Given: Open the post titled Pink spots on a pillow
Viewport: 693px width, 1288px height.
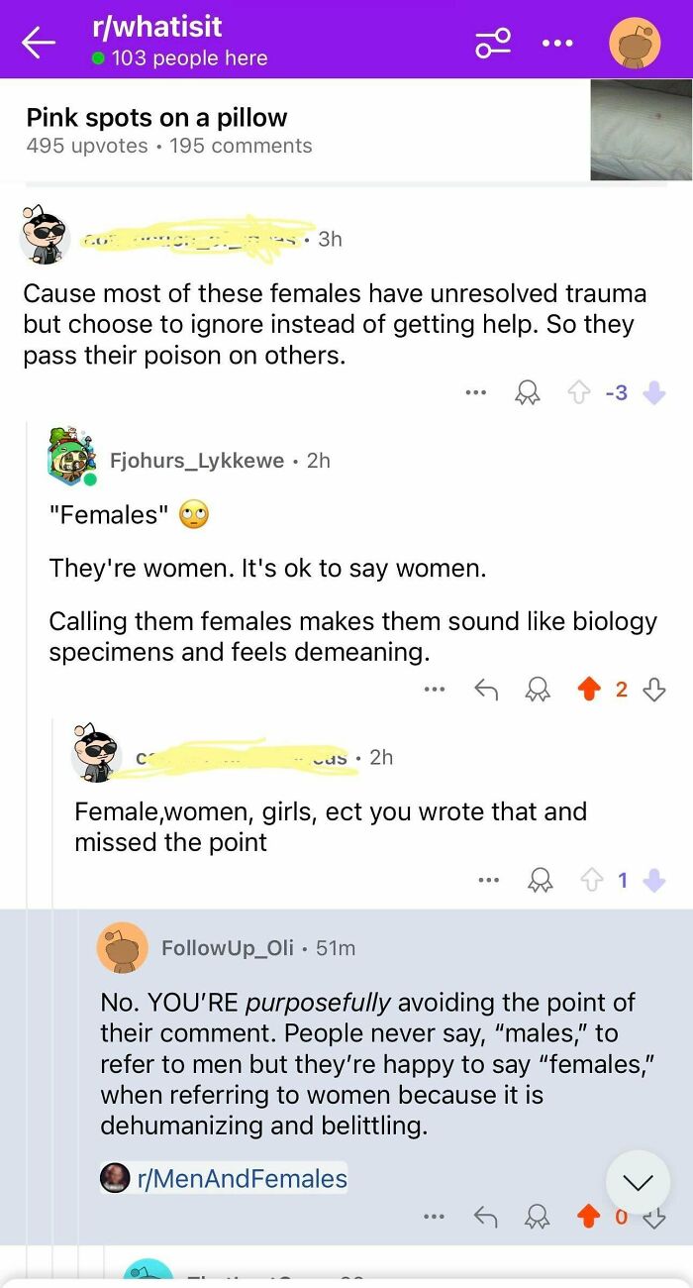Looking at the screenshot, I should [x=153, y=117].
